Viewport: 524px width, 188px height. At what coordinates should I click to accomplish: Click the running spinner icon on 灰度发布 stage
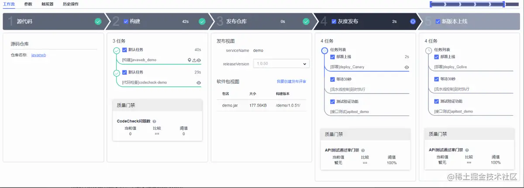click(x=413, y=21)
